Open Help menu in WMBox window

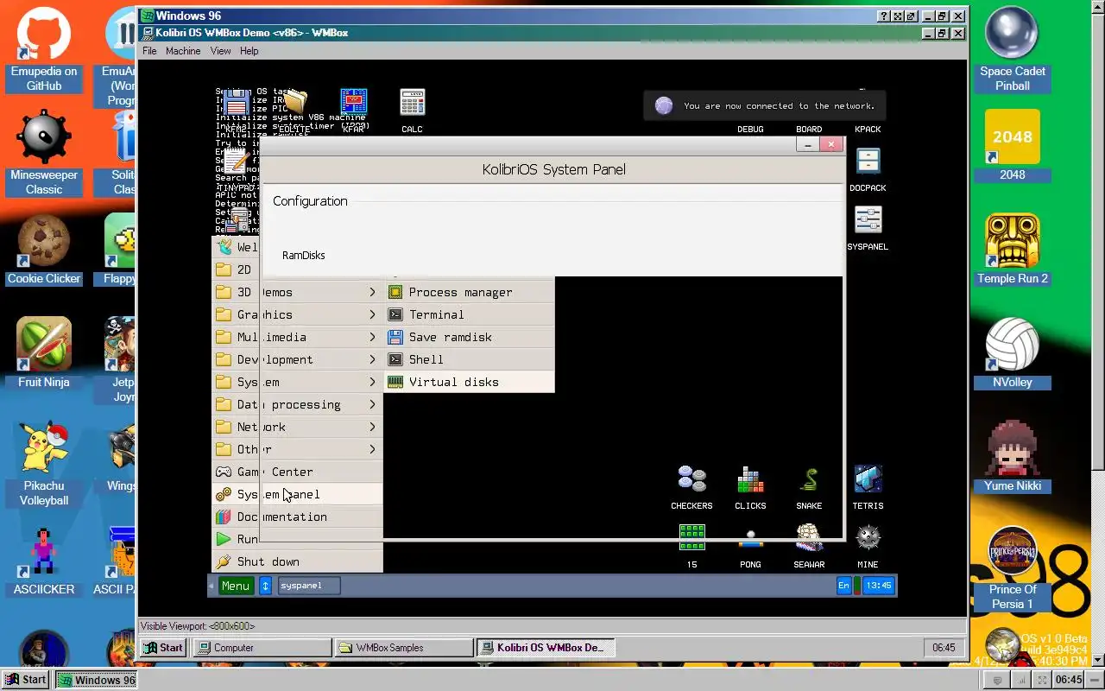(x=249, y=51)
